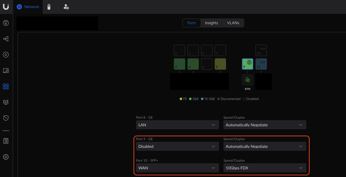Open the 10Gbps FDX Speed/Duplex dropdown

pyautogui.click(x=265, y=168)
